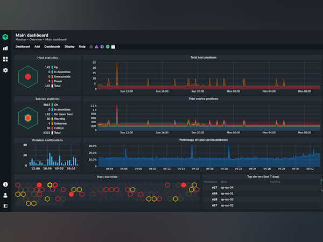Select the 50 Critical services entry

55,128
